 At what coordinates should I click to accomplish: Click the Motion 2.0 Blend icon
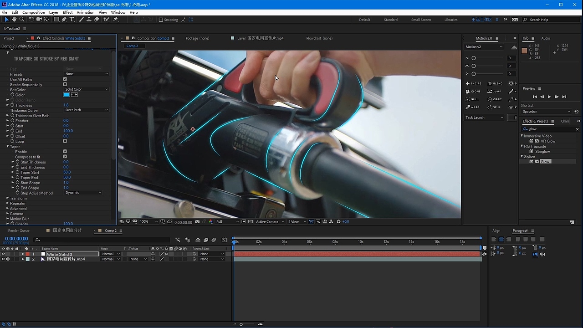coord(495,83)
